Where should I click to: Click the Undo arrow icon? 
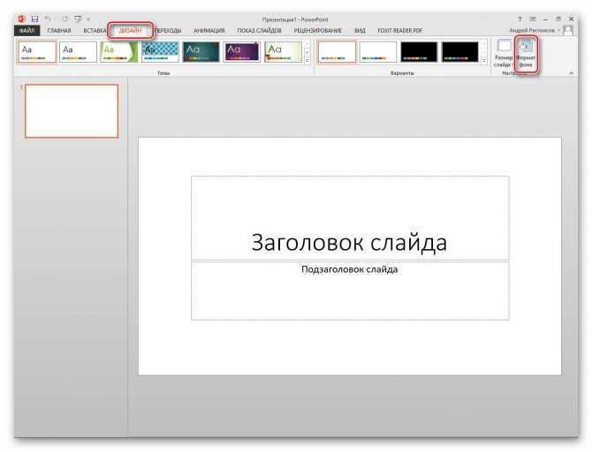coord(48,19)
